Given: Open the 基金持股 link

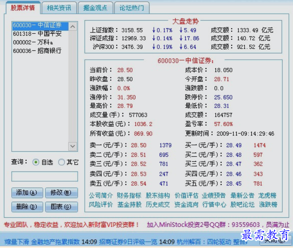Looking at the screenshot, I should 129,204.
